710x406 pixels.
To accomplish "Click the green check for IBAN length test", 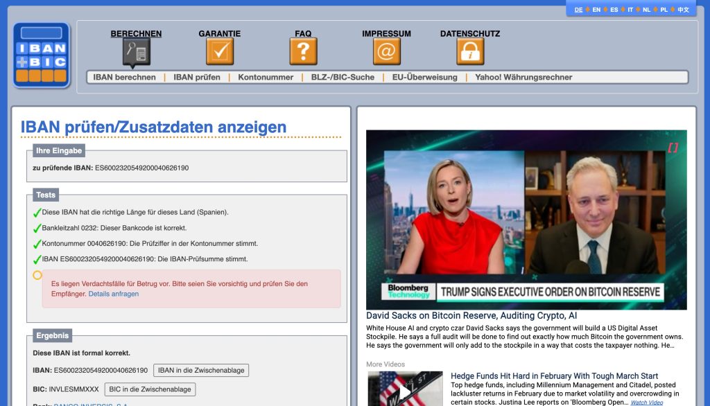I will 37,213.
